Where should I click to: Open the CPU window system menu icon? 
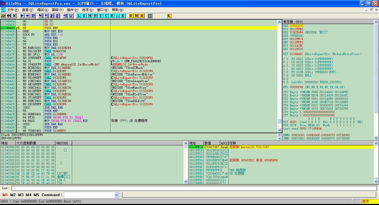click(3, 10)
